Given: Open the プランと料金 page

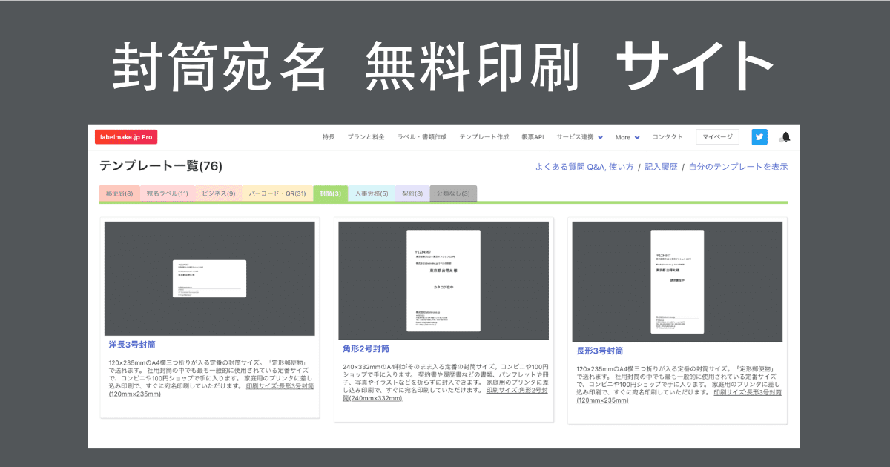Looking at the screenshot, I should pyautogui.click(x=366, y=137).
